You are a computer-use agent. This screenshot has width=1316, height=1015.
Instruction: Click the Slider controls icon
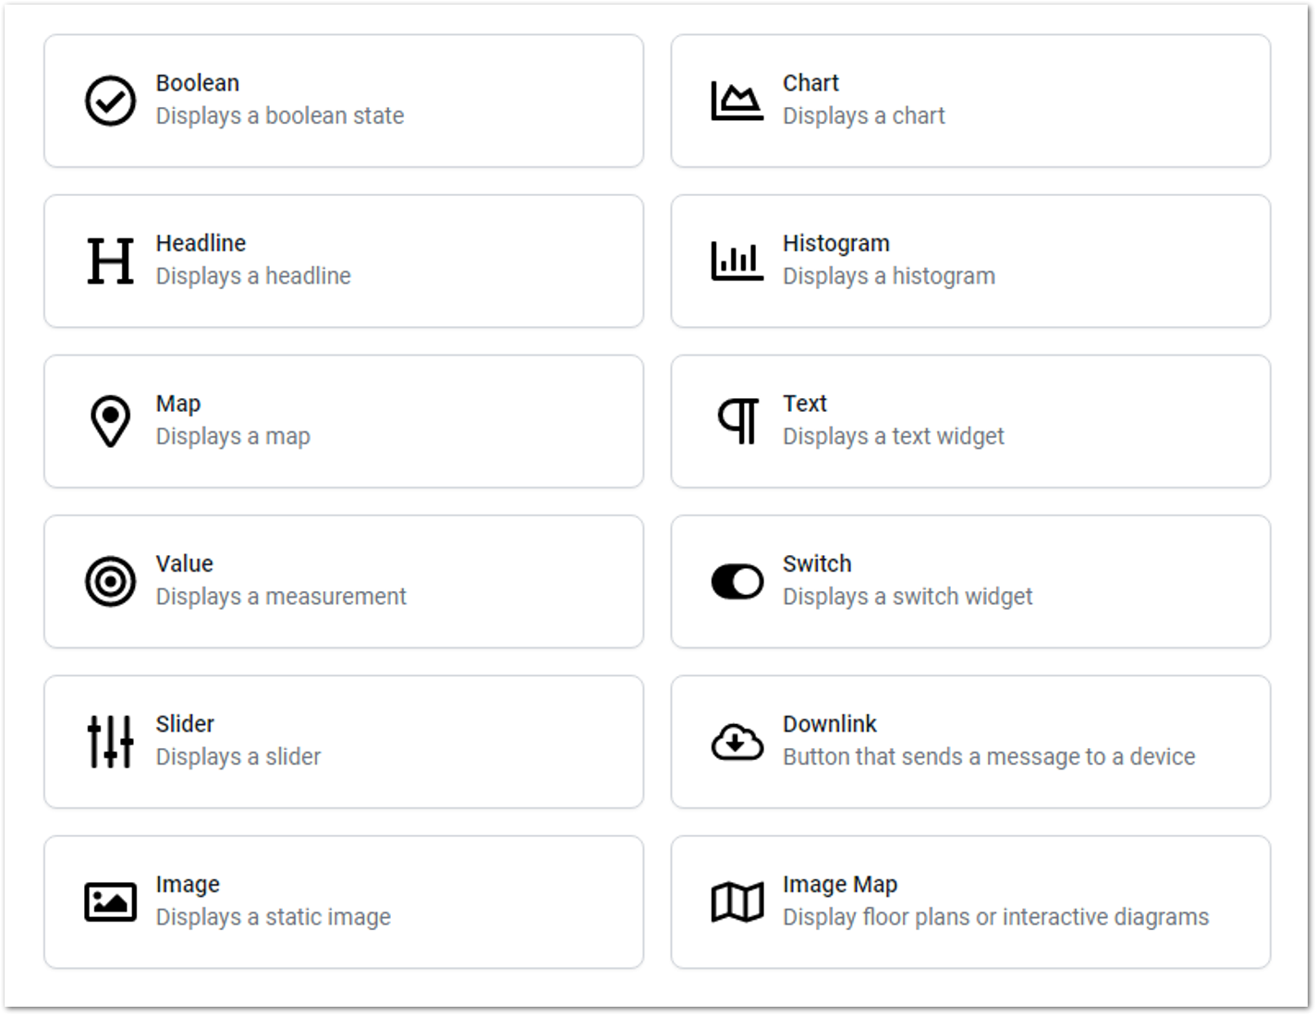(x=109, y=740)
